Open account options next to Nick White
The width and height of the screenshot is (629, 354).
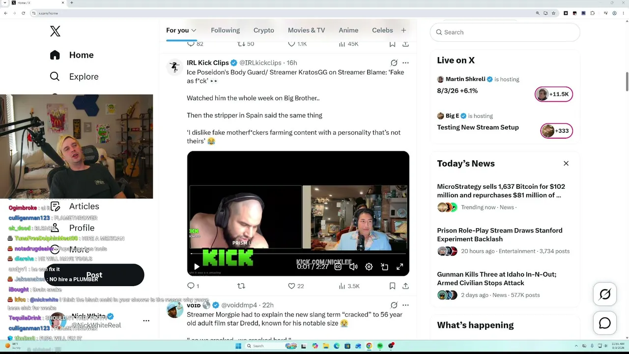pyautogui.click(x=146, y=321)
